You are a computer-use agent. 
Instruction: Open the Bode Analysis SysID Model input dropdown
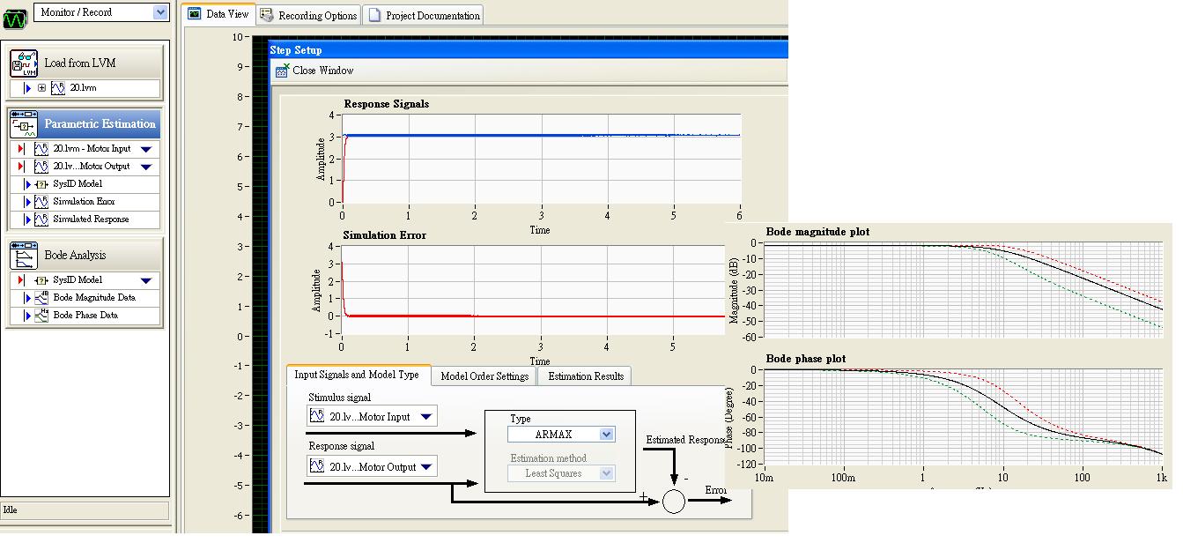pos(146,280)
